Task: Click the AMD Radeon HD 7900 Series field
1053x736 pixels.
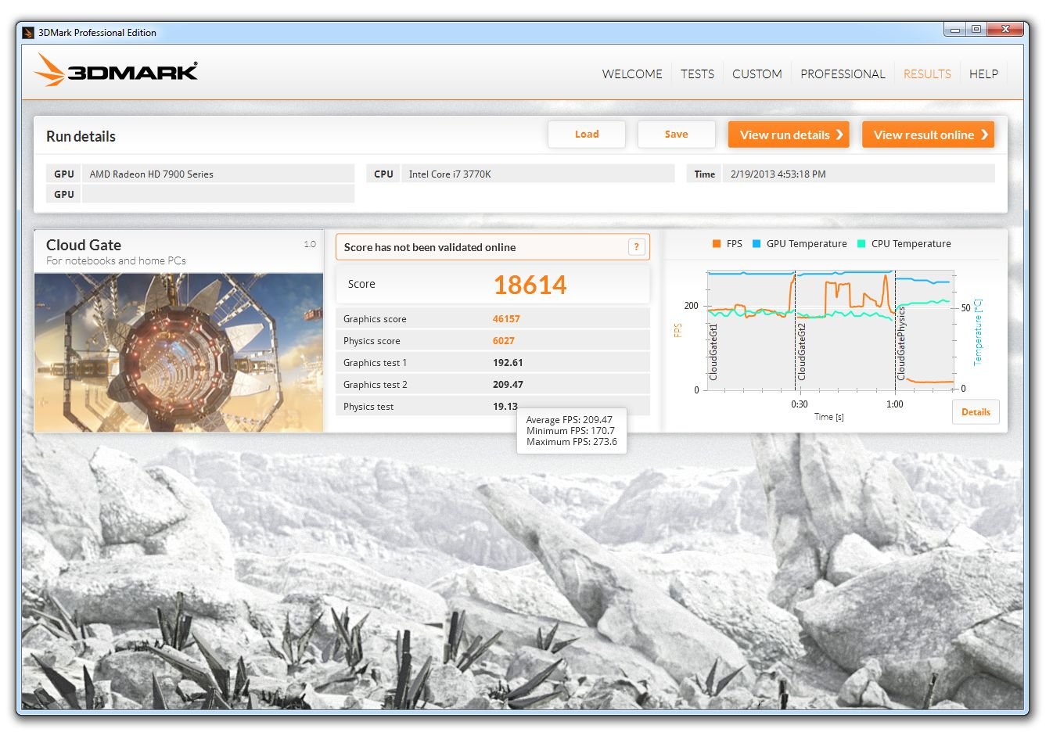Action: coord(218,174)
